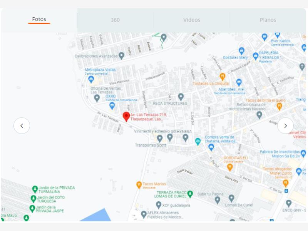Switch to the Fotos tab
The image size is (308, 231).
(x=39, y=20)
